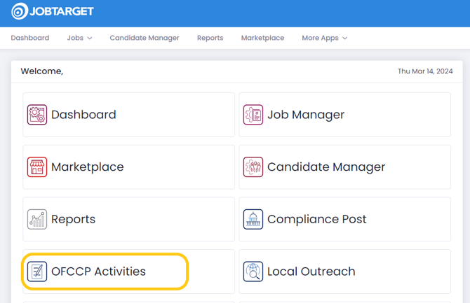Open the Local Outreach tile
The width and height of the screenshot is (470, 303).
tap(344, 272)
